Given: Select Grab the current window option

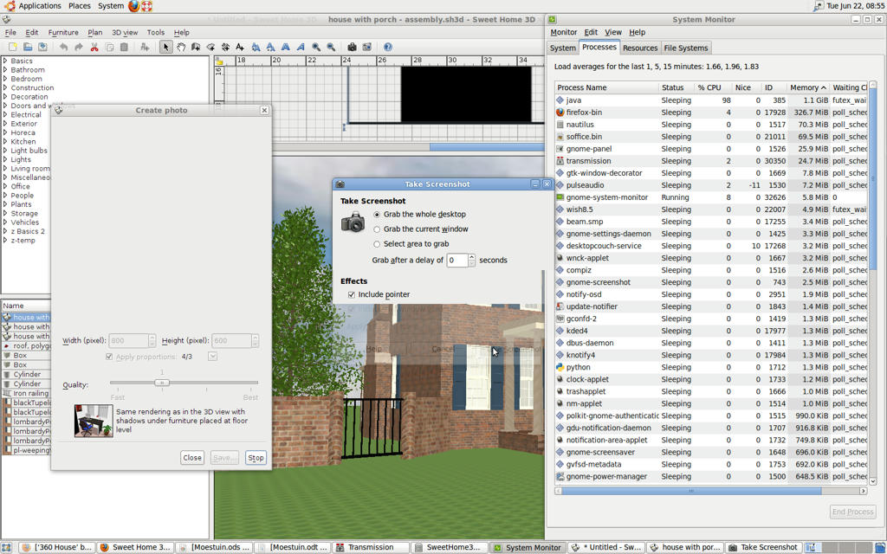Looking at the screenshot, I should click(420, 229).
